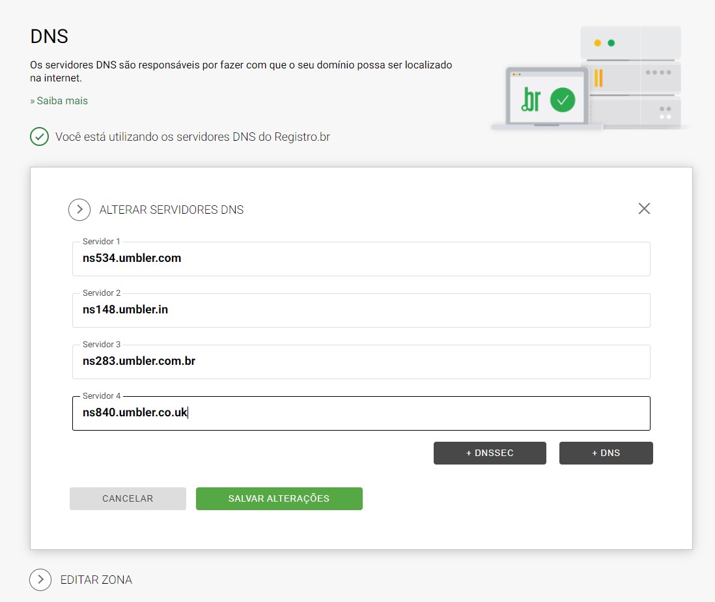Expand the EDITAR ZONA chevron icon

click(x=40, y=579)
